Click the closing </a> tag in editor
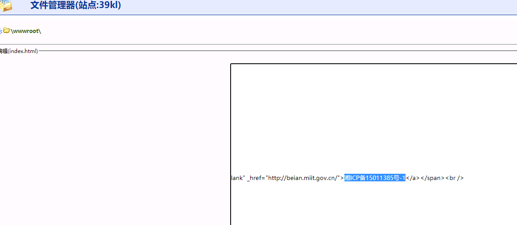 coord(413,178)
